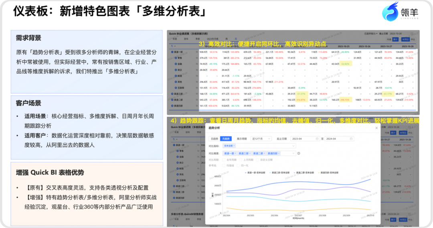The width and height of the screenshot is (433, 228).
Task: Select 日趋势 in the trend dialog
Action: pos(214,139)
